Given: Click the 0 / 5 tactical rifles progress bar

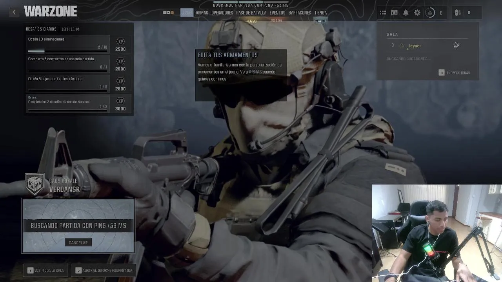Looking at the screenshot, I should click(67, 91).
